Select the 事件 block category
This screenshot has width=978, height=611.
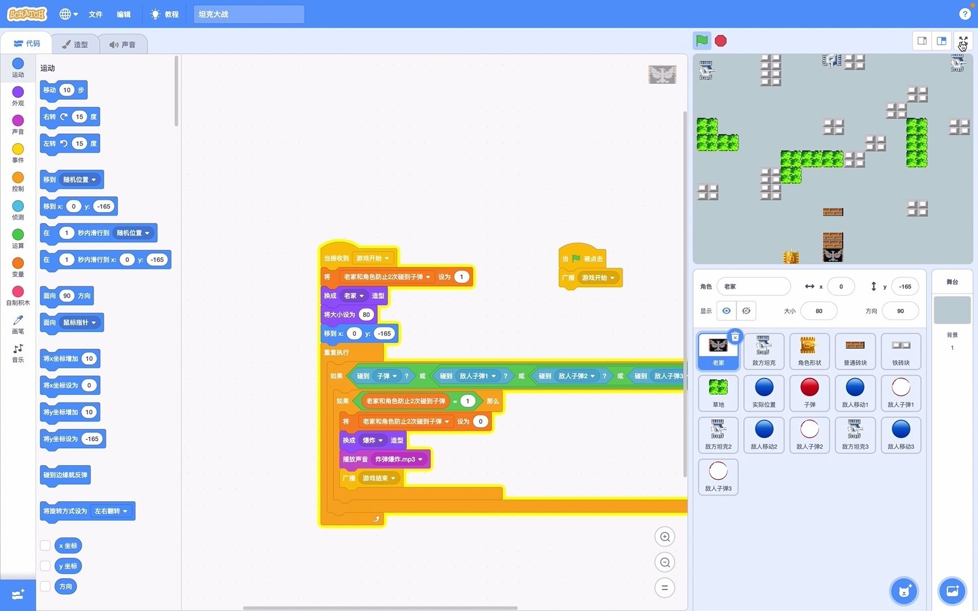[18, 153]
